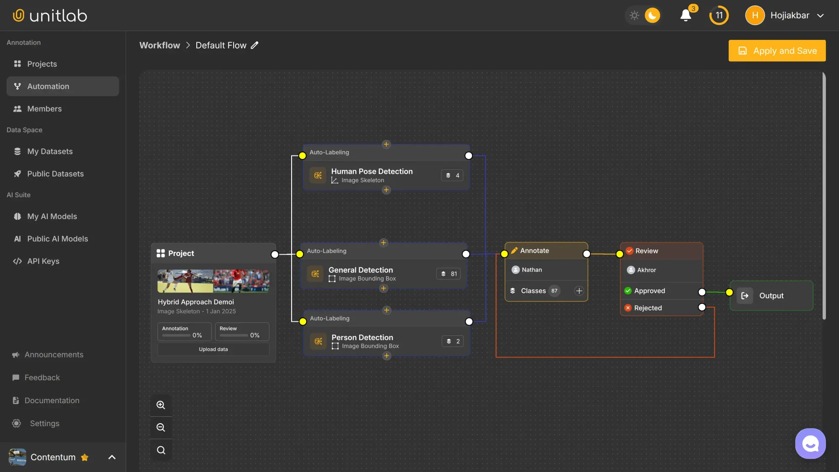Expand classes with the plus in Annotate node

pos(579,291)
